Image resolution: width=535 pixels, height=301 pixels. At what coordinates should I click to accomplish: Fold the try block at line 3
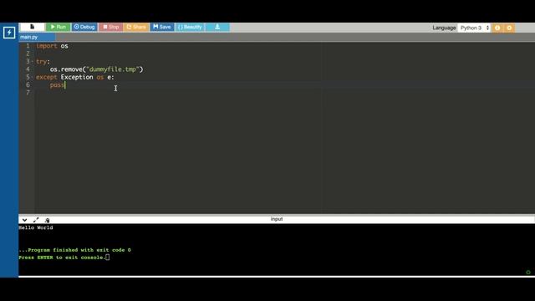[x=33, y=62]
